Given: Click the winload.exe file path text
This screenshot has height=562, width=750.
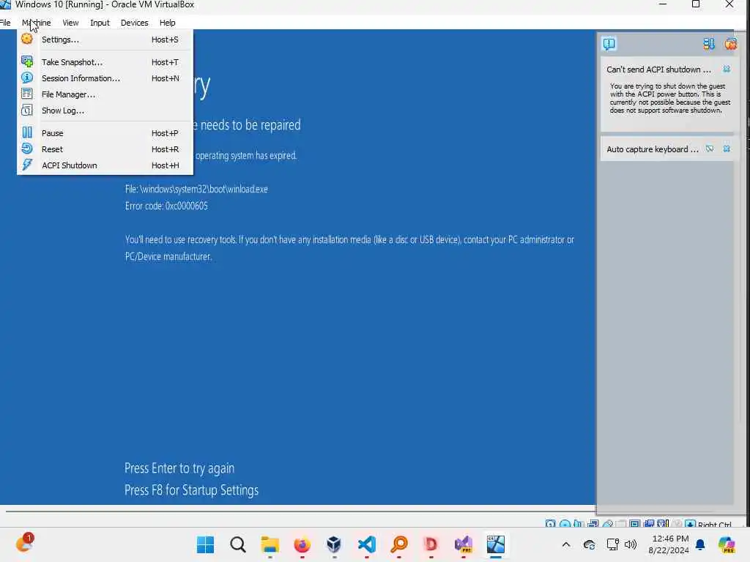Looking at the screenshot, I should (196, 190).
